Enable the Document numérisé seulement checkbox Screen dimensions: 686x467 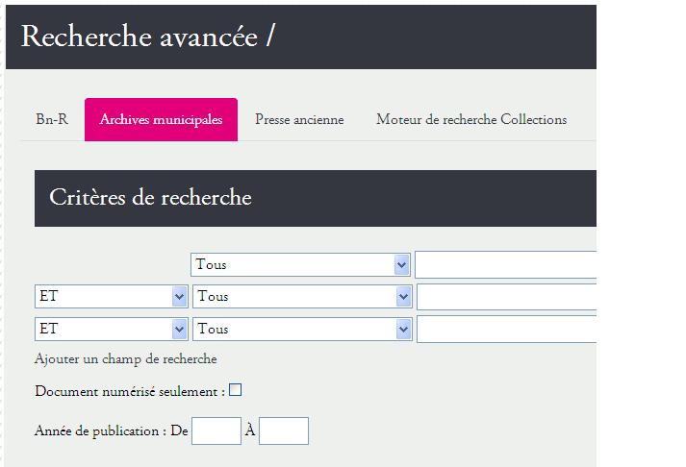point(236,390)
